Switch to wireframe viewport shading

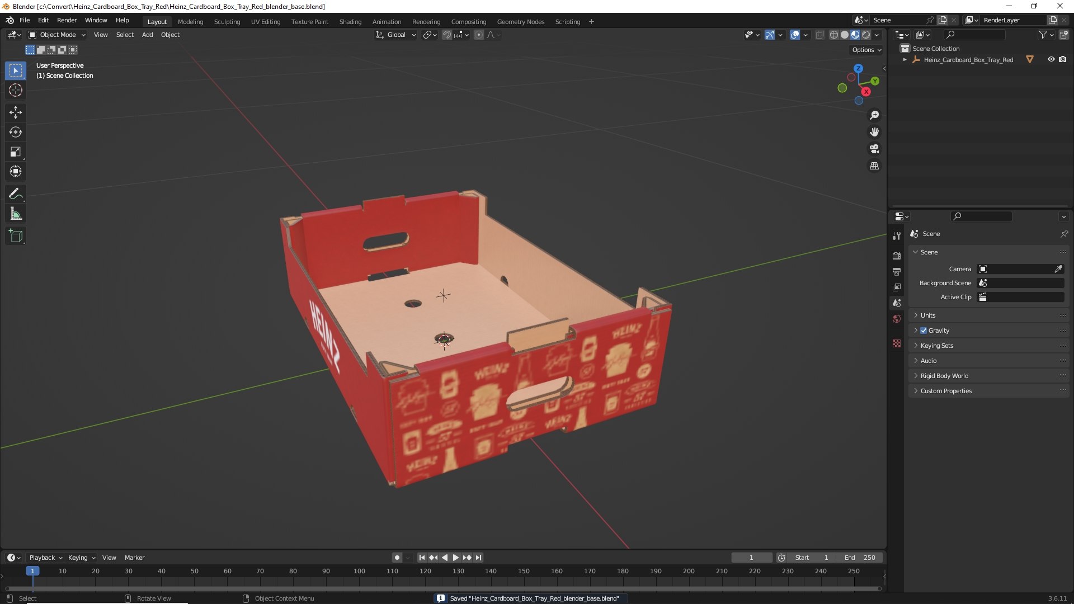[x=833, y=35]
